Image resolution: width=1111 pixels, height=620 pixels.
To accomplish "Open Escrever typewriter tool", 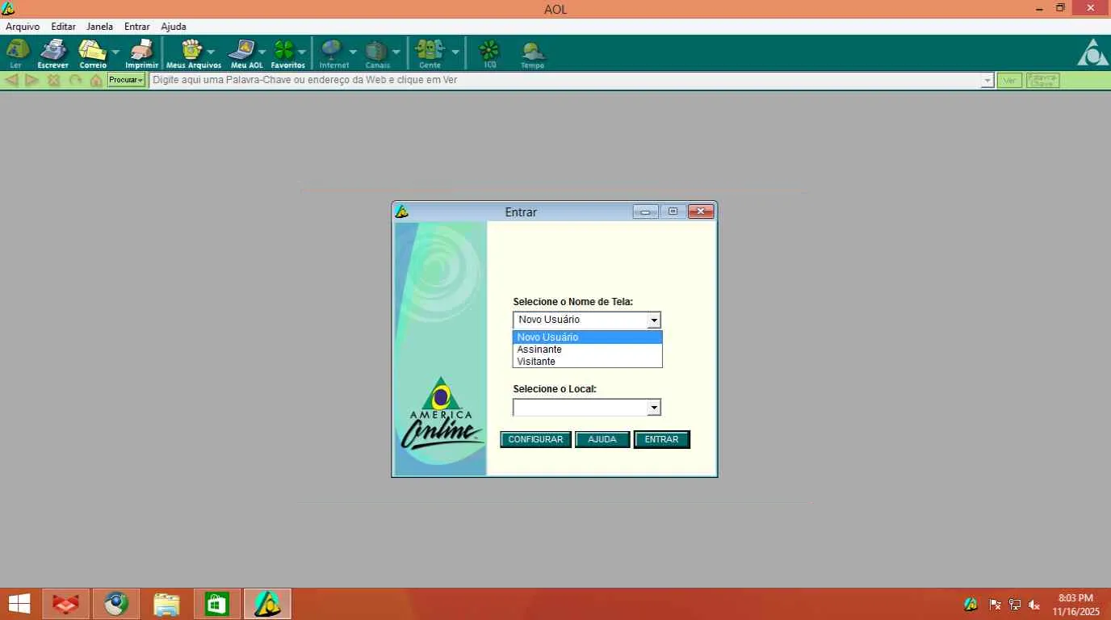I will [53, 52].
